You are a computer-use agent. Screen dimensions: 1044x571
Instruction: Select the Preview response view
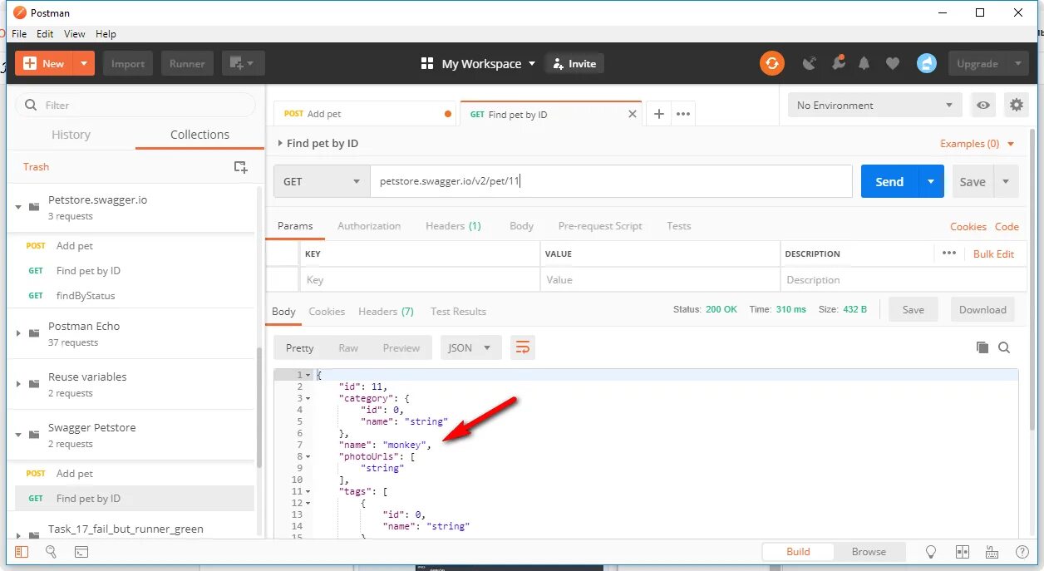pyautogui.click(x=401, y=347)
